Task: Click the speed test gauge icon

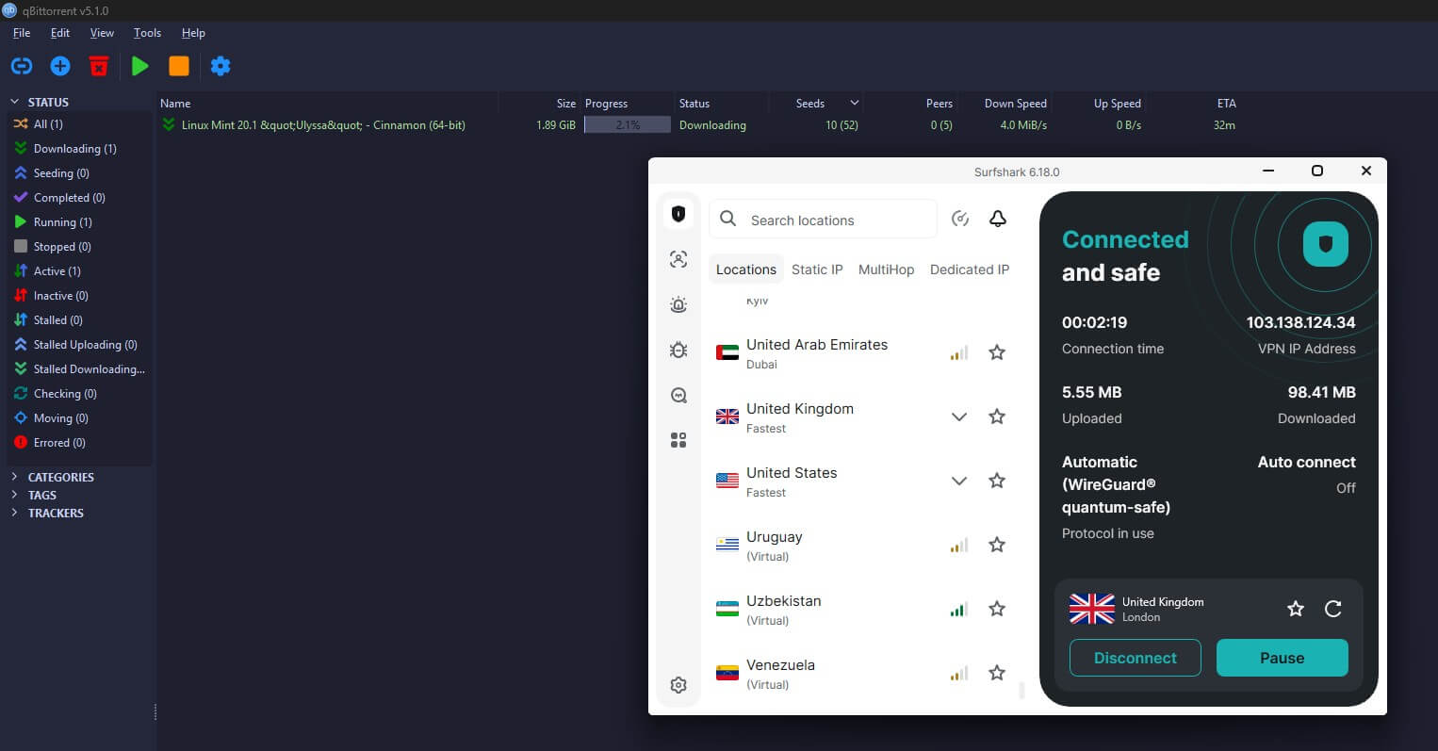Action: (x=960, y=219)
